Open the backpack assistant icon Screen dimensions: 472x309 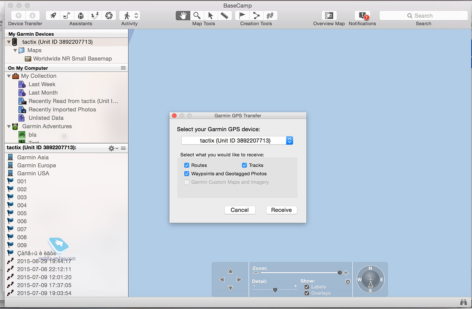pyautogui.click(x=81, y=15)
